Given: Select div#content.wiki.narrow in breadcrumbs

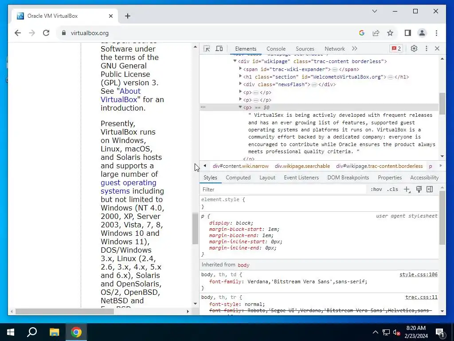Looking at the screenshot, I should (241, 166).
